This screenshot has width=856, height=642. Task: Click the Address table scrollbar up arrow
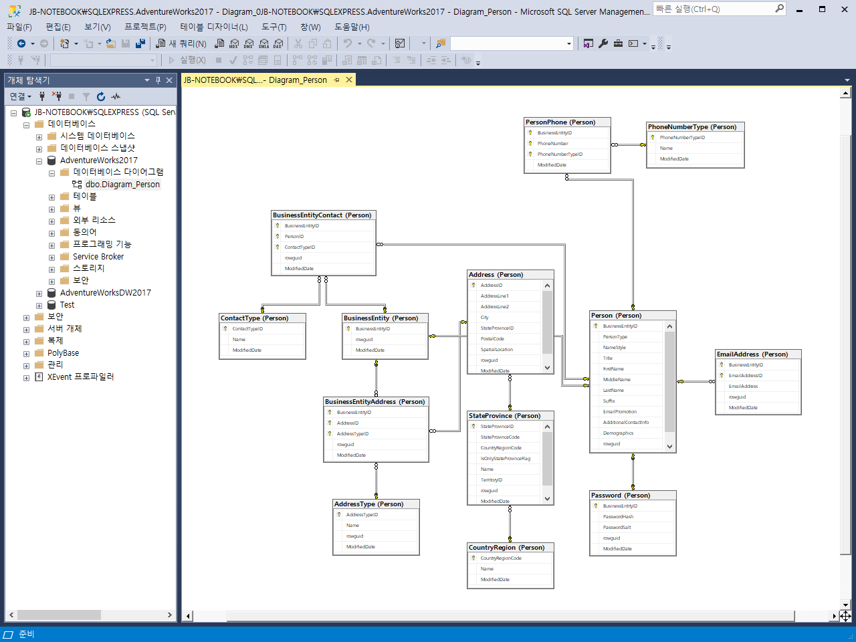point(547,286)
